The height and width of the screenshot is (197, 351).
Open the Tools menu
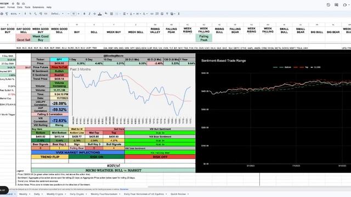[x=27, y=7]
